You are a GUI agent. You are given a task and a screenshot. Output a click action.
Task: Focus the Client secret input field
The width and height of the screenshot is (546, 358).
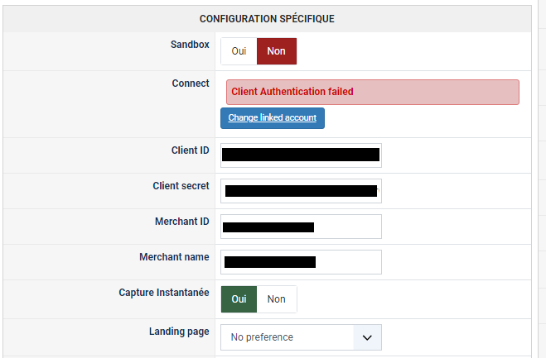pyautogui.click(x=301, y=191)
